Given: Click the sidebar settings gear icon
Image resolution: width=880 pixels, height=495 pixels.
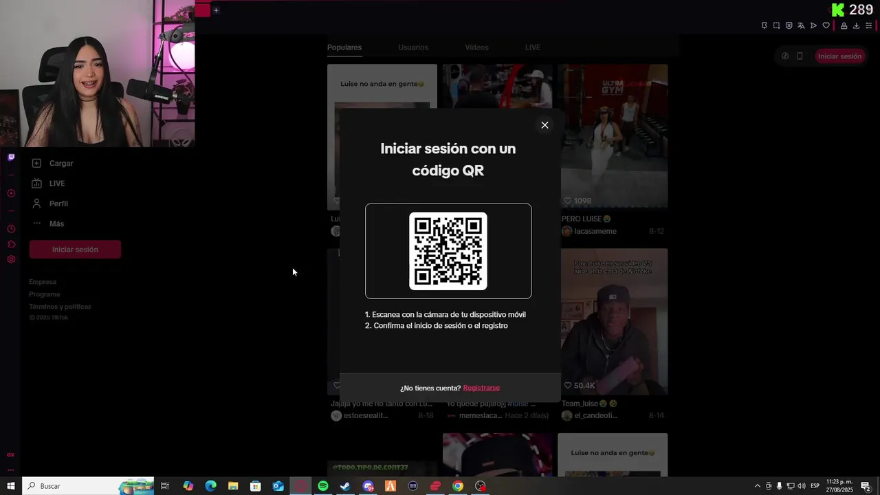Looking at the screenshot, I should (11, 259).
